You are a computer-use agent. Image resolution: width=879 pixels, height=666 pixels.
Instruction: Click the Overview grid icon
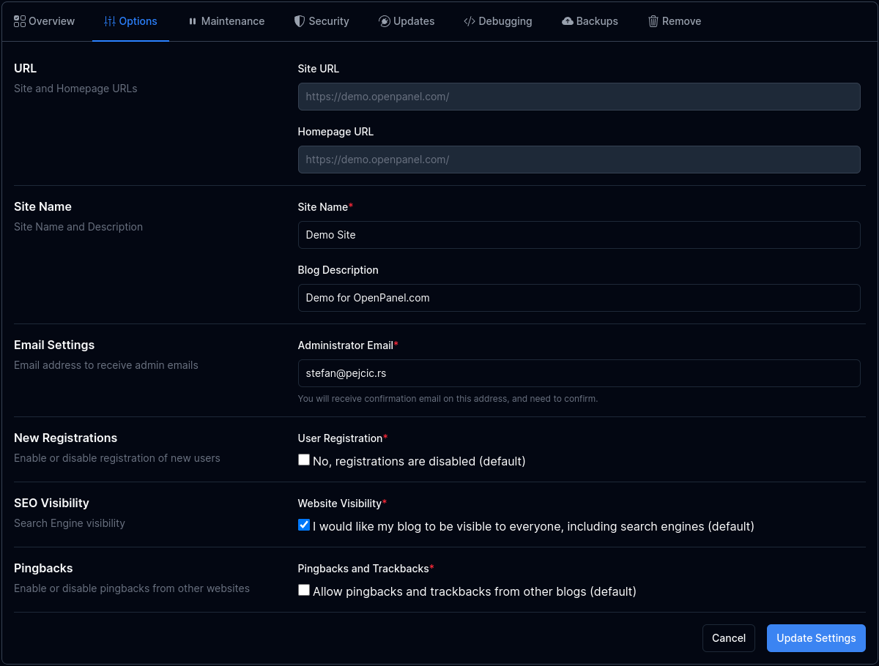[20, 21]
